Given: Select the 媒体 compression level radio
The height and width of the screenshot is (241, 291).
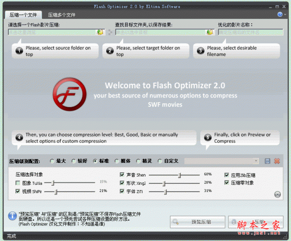Looking at the screenshot, I should pyautogui.click(x=116, y=161).
